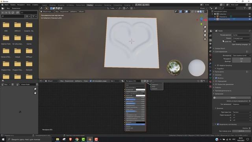252x142 pixels.
Task: Enable the Adaptive Sampling checkbox
Action: 218,65
